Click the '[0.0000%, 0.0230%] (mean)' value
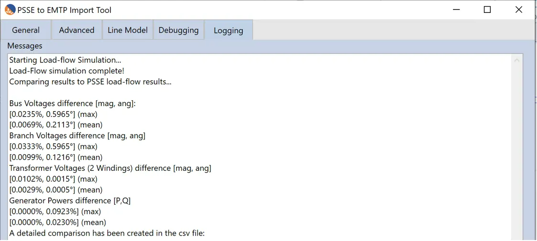 point(58,222)
